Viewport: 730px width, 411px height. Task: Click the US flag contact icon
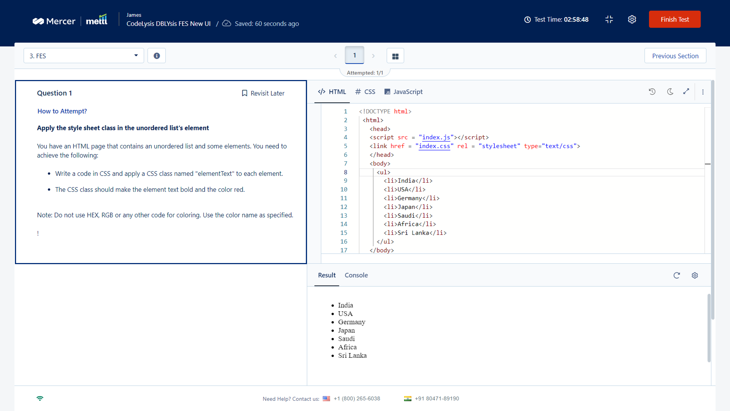(x=326, y=399)
